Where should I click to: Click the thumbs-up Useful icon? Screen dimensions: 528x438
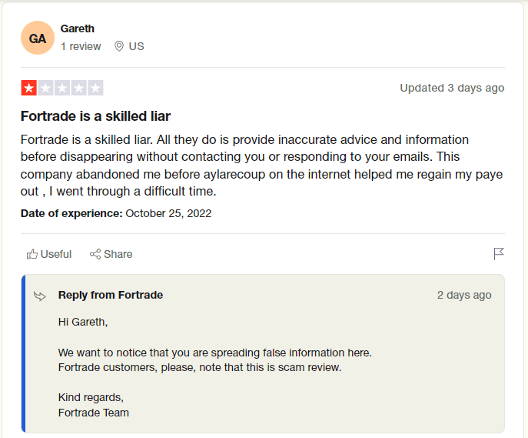32,254
